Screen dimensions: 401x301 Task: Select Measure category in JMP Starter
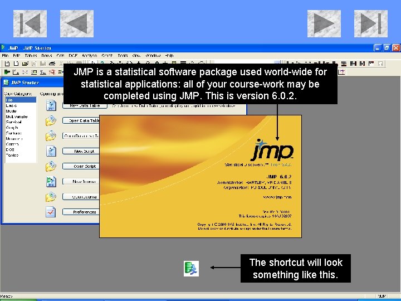click(x=21, y=138)
